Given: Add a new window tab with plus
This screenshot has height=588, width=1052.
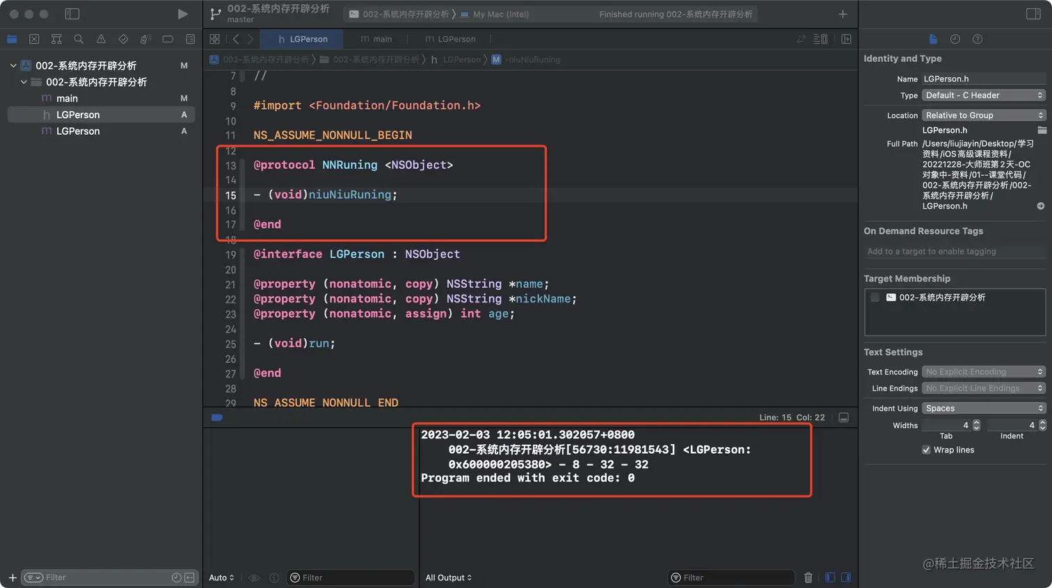Looking at the screenshot, I should coord(843,14).
